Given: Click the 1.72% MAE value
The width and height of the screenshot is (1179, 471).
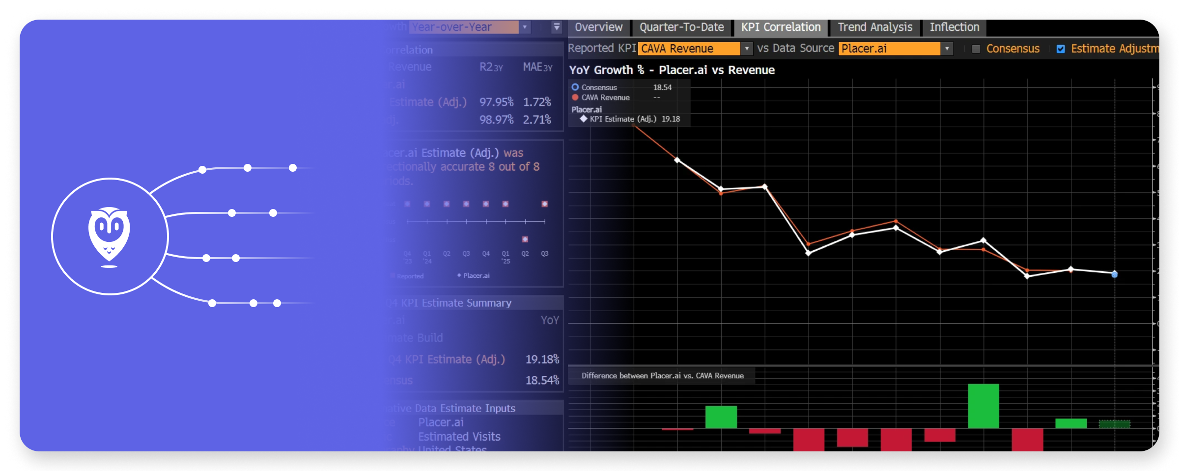Looking at the screenshot, I should (x=537, y=102).
